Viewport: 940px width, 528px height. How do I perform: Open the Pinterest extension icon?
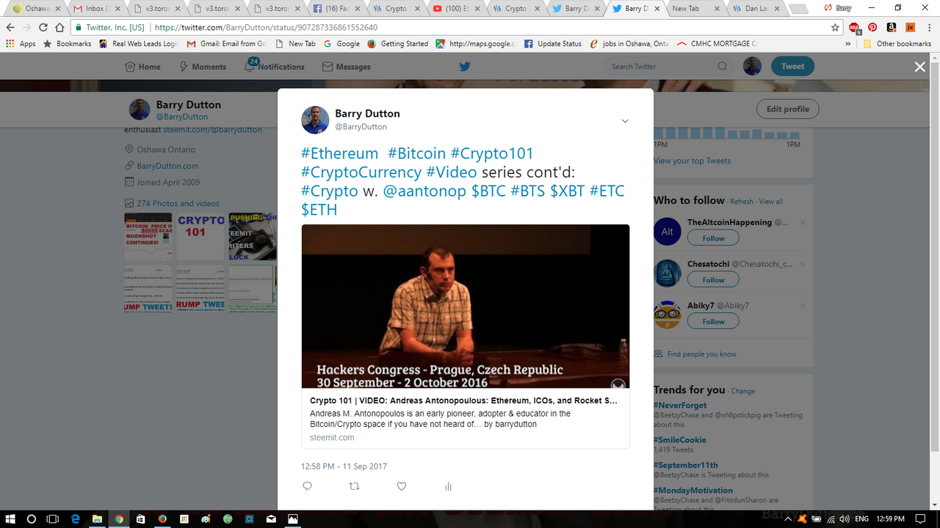click(872, 27)
